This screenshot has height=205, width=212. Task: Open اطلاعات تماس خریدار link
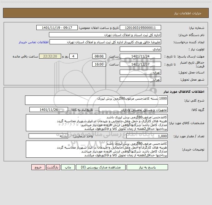coord(34,42)
